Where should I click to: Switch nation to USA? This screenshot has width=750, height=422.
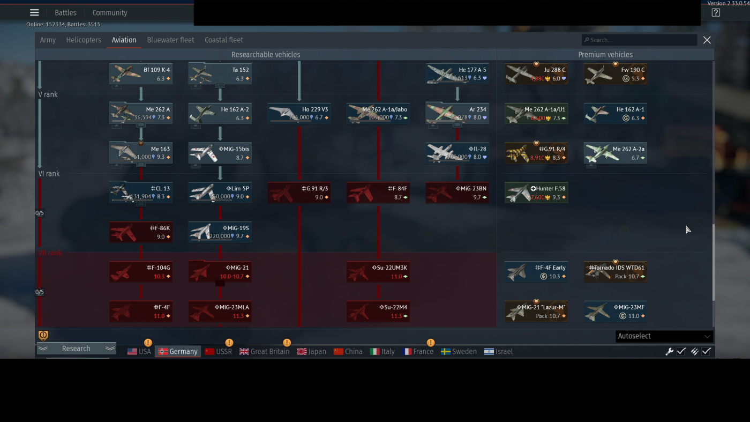click(139, 352)
